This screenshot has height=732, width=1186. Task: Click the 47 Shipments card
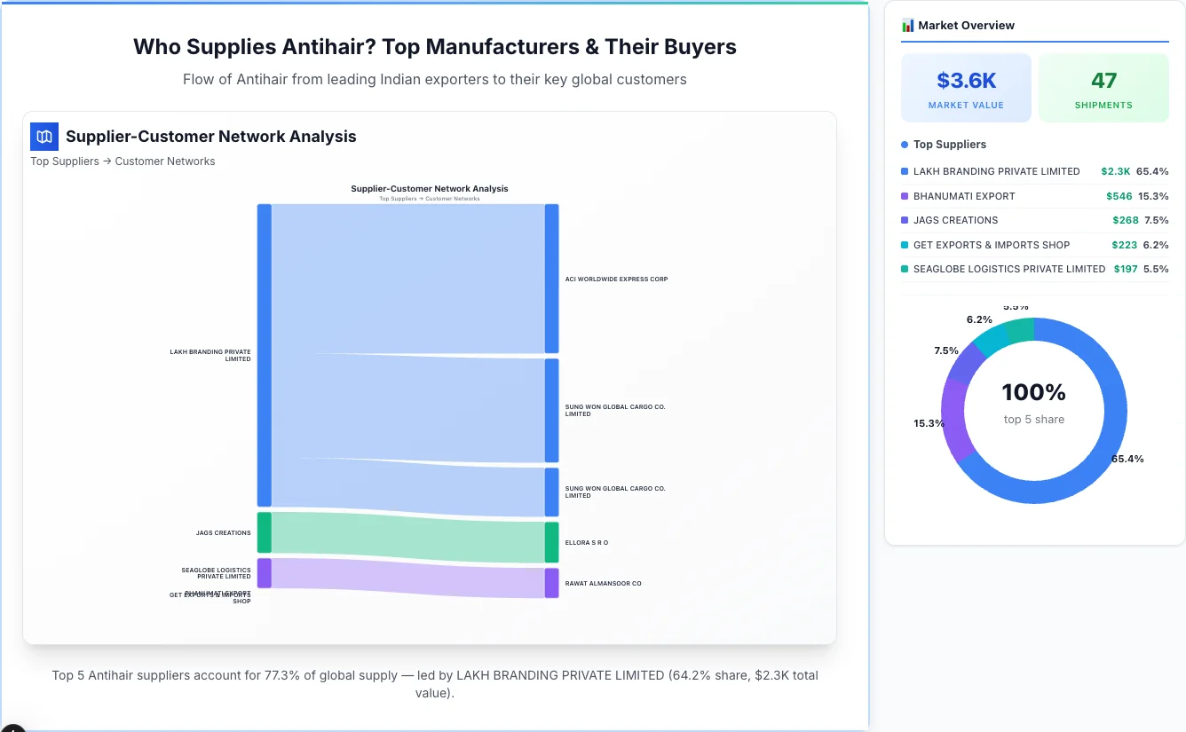pos(1103,87)
